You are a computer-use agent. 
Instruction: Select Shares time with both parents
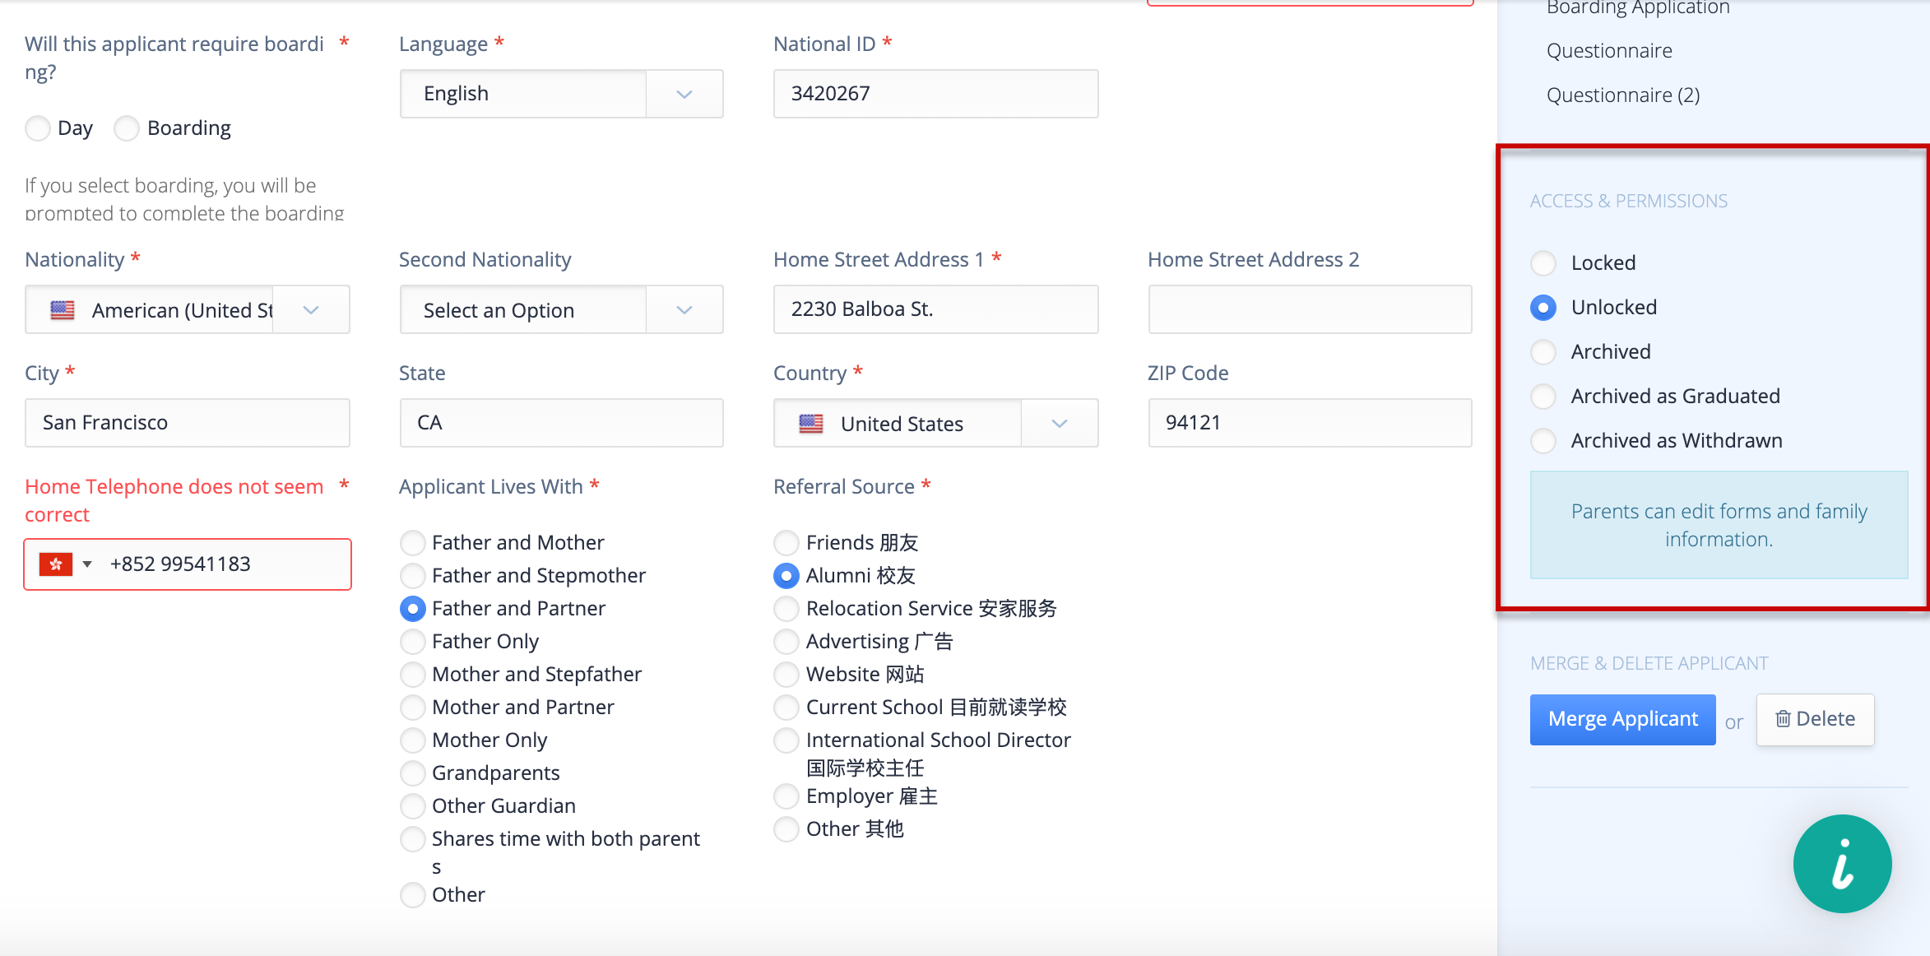coord(413,839)
